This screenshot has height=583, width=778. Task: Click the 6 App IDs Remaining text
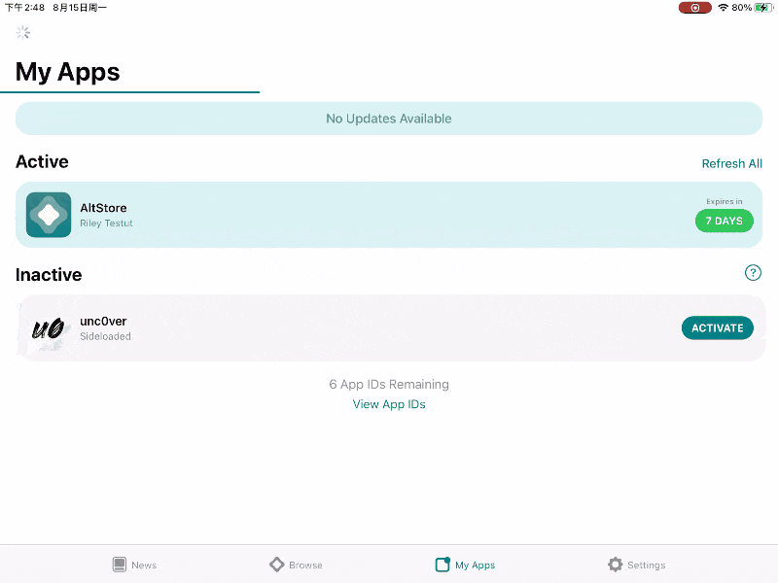pyautogui.click(x=389, y=384)
